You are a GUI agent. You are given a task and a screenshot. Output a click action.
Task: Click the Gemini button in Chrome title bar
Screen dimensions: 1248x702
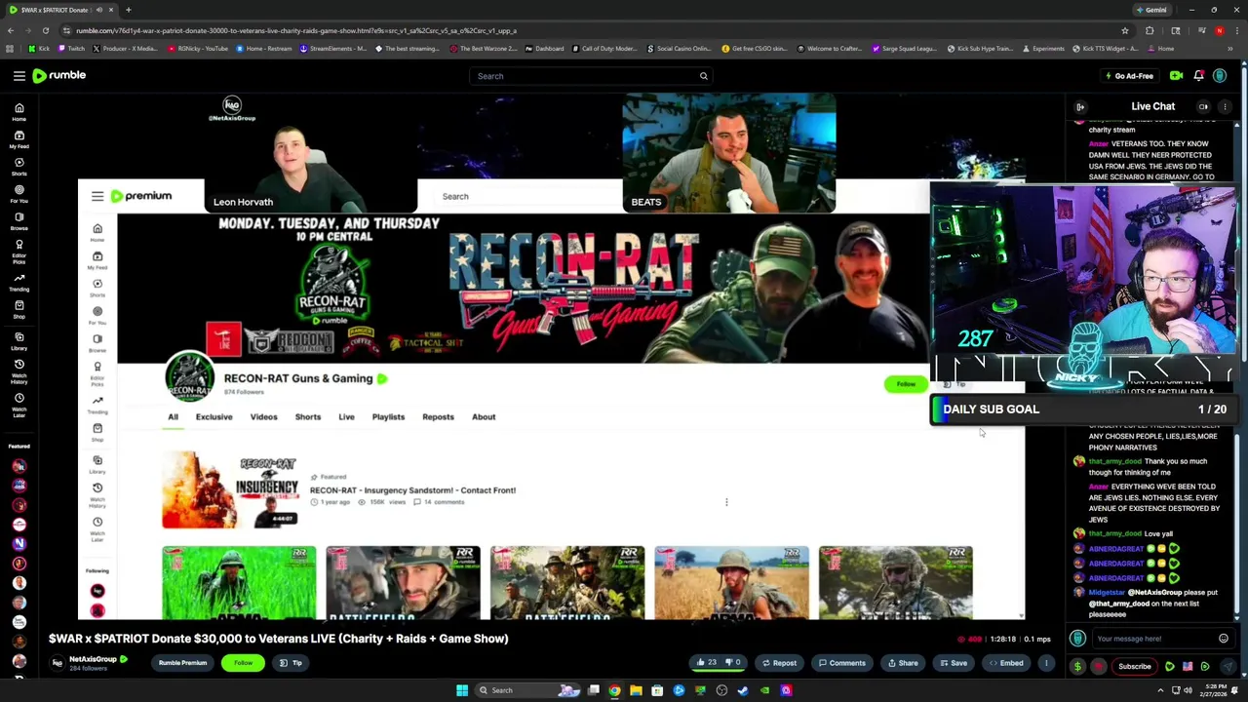[1151, 10]
